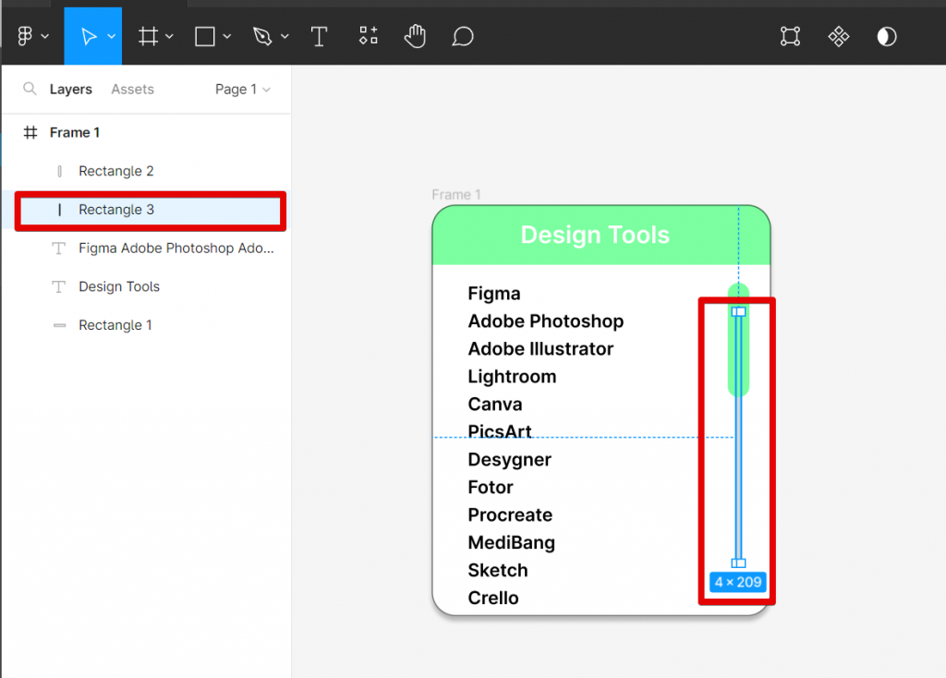Select the Pen tool
This screenshot has height=678, width=946.
pyautogui.click(x=262, y=36)
